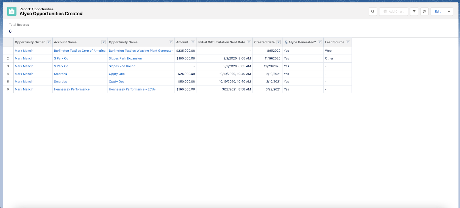Click the Edit button
The height and width of the screenshot is (208, 460).
pyautogui.click(x=438, y=11)
